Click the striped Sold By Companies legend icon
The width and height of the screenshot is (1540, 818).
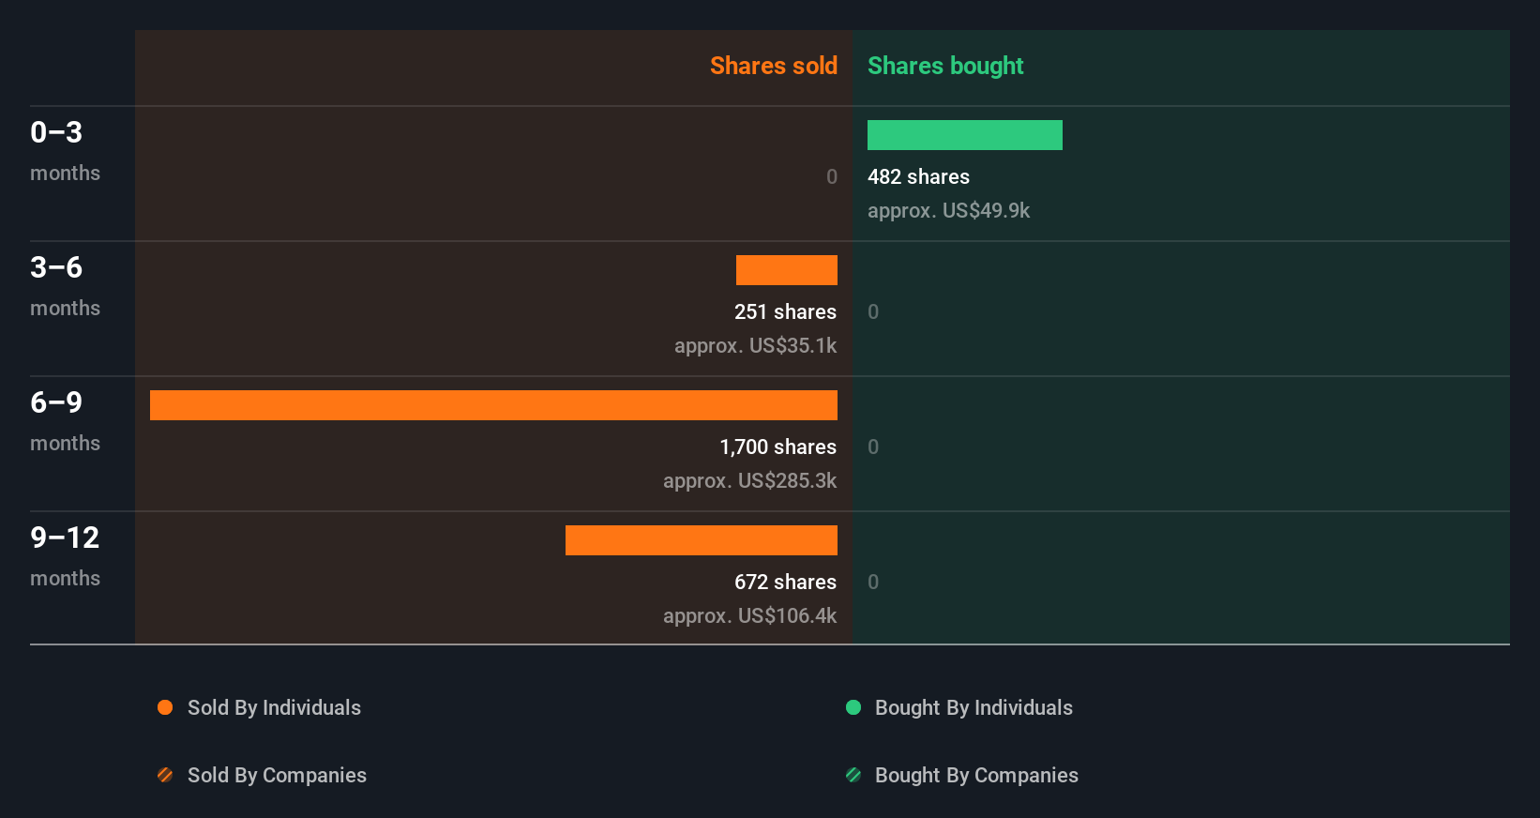165,775
